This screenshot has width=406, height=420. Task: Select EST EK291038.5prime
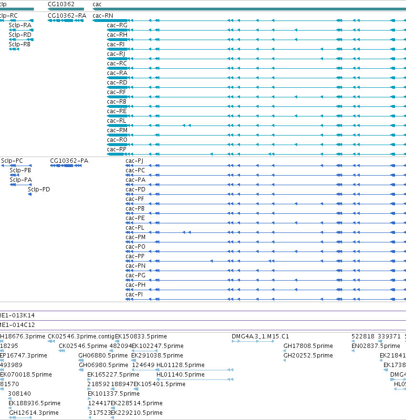pos(157,356)
